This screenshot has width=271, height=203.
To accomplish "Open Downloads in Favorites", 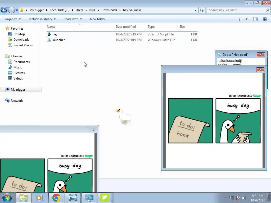I will click(21, 40).
